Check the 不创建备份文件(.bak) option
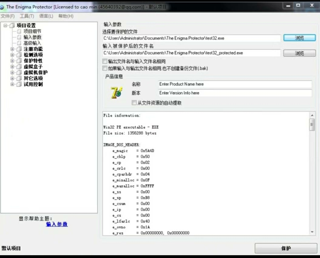This screenshot has height=258, width=320. point(105,68)
